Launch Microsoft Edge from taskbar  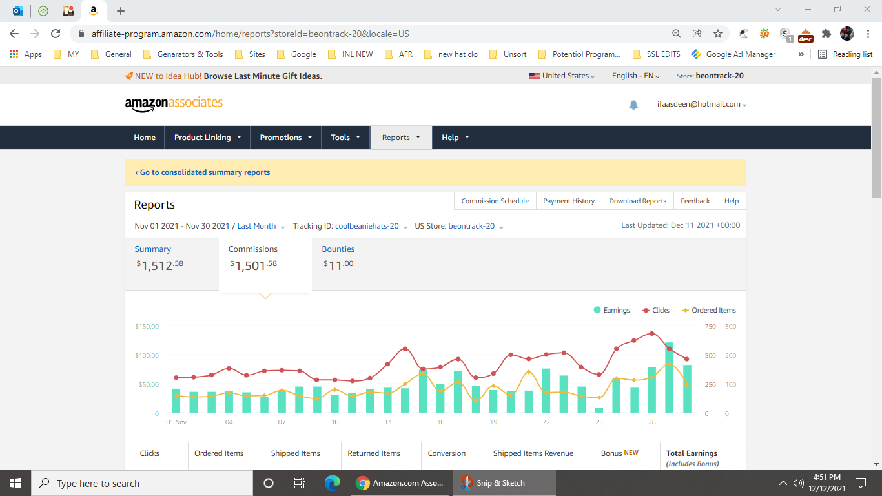333,483
